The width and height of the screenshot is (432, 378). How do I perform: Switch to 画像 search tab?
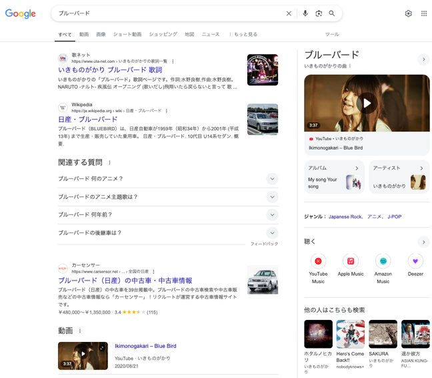click(x=101, y=34)
